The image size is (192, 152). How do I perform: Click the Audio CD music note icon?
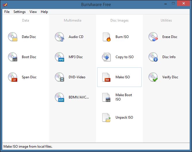click(x=59, y=37)
